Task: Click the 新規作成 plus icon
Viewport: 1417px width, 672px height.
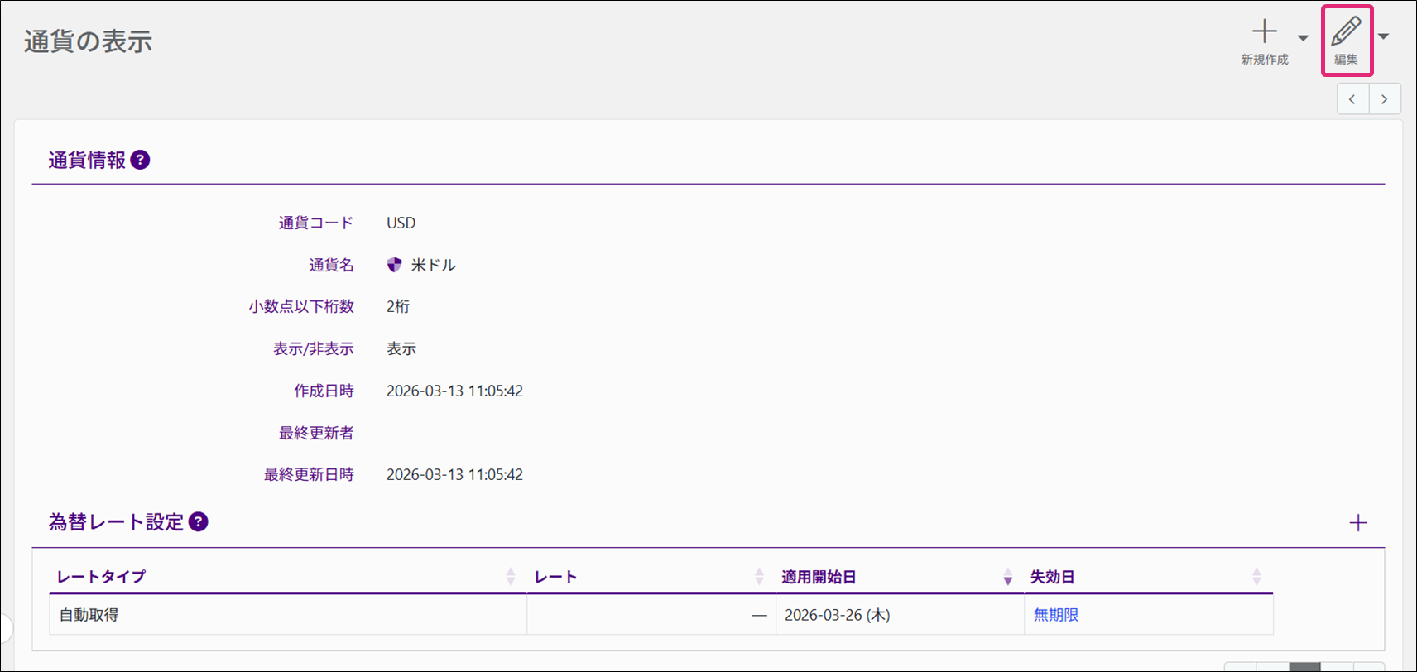Action: pyautogui.click(x=1264, y=33)
